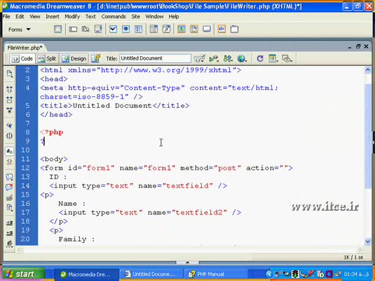Toggle line numbers in coding toolbar
The width and height of the screenshot is (375, 281).
pyautogui.click(x=9, y=151)
